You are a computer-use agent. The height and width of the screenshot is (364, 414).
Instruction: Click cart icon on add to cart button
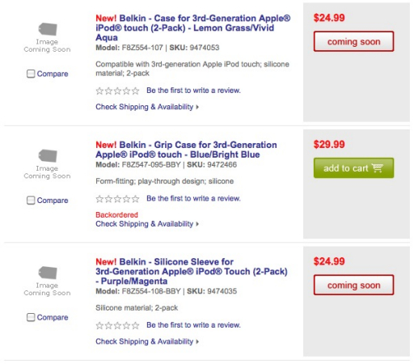pyautogui.click(x=378, y=167)
